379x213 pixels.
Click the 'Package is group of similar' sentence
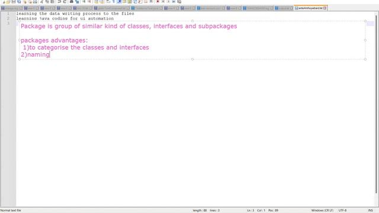point(129,26)
